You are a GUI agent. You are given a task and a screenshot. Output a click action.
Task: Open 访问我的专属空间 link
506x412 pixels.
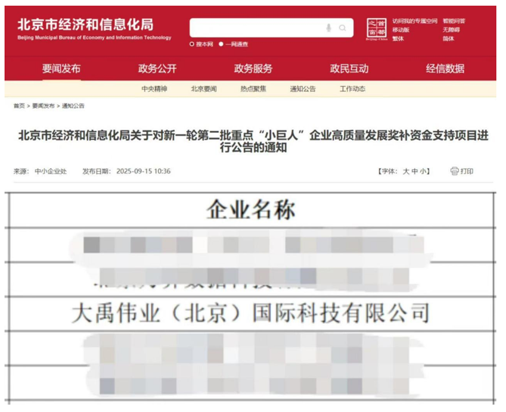coord(415,21)
